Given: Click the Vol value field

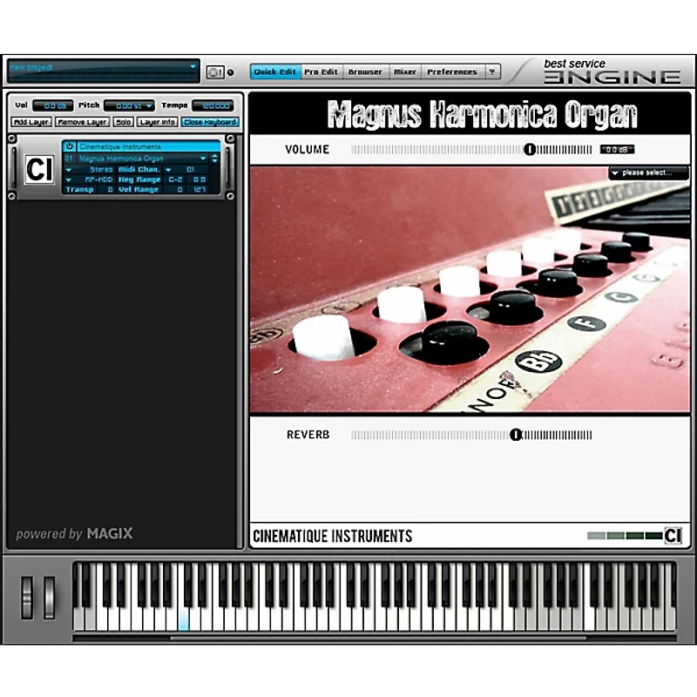Looking at the screenshot, I should pos(53,105).
